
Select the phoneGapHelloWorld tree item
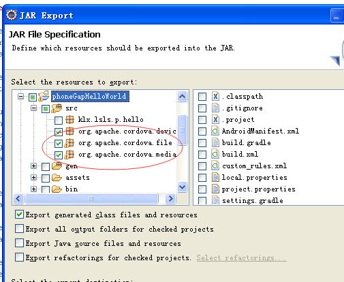90,96
